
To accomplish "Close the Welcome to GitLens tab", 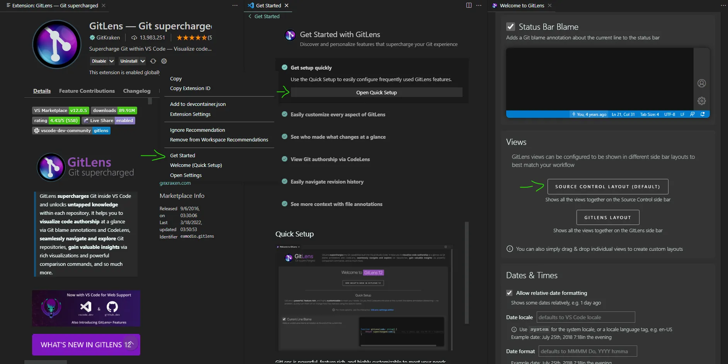I will click(x=549, y=5).
